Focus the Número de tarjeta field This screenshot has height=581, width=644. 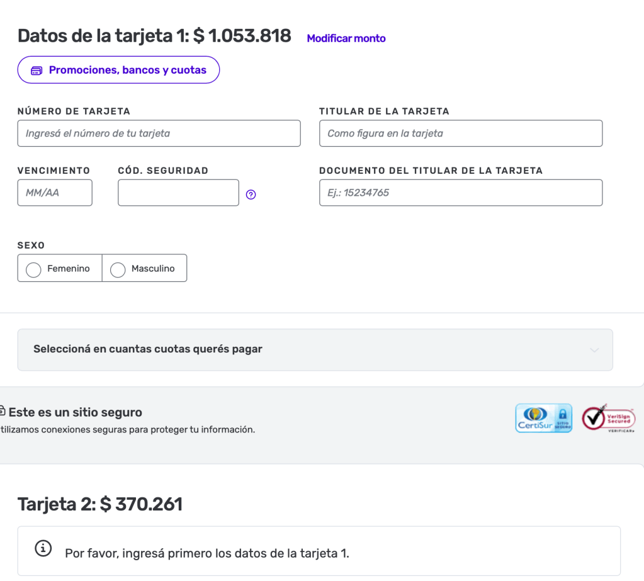pos(159,133)
